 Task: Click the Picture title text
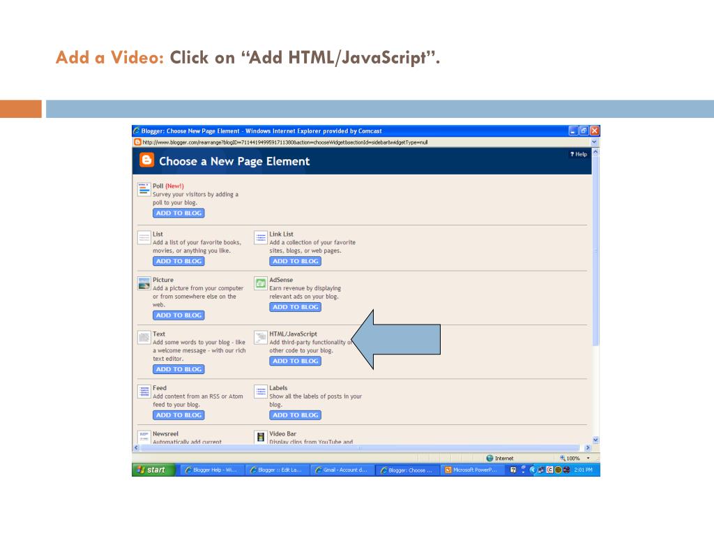pos(163,280)
